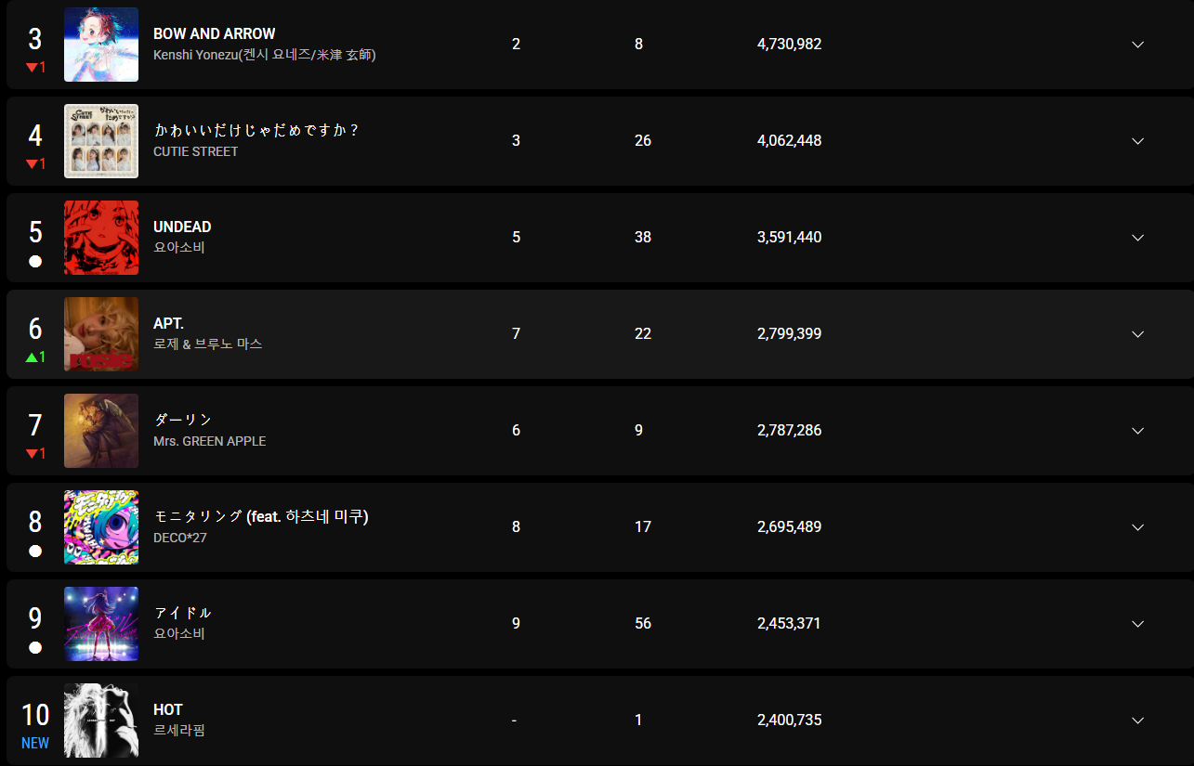The image size is (1194, 766).
Task: Click the APT. song title
Action: pos(168,323)
